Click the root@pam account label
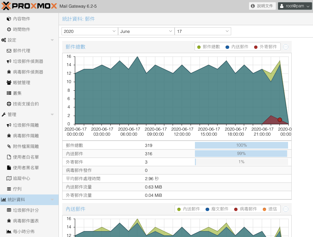The height and width of the screenshot is (237, 313). click(295, 6)
